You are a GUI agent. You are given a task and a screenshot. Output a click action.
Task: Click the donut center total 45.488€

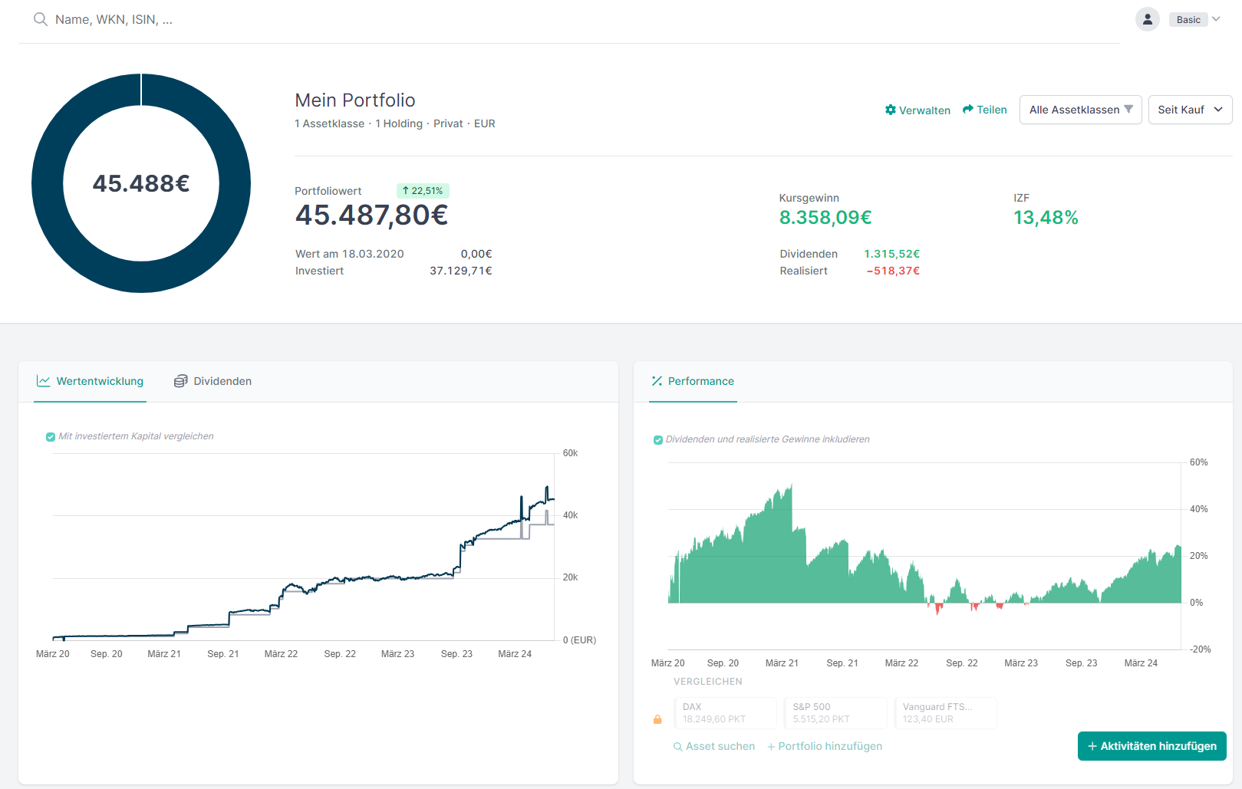(141, 183)
